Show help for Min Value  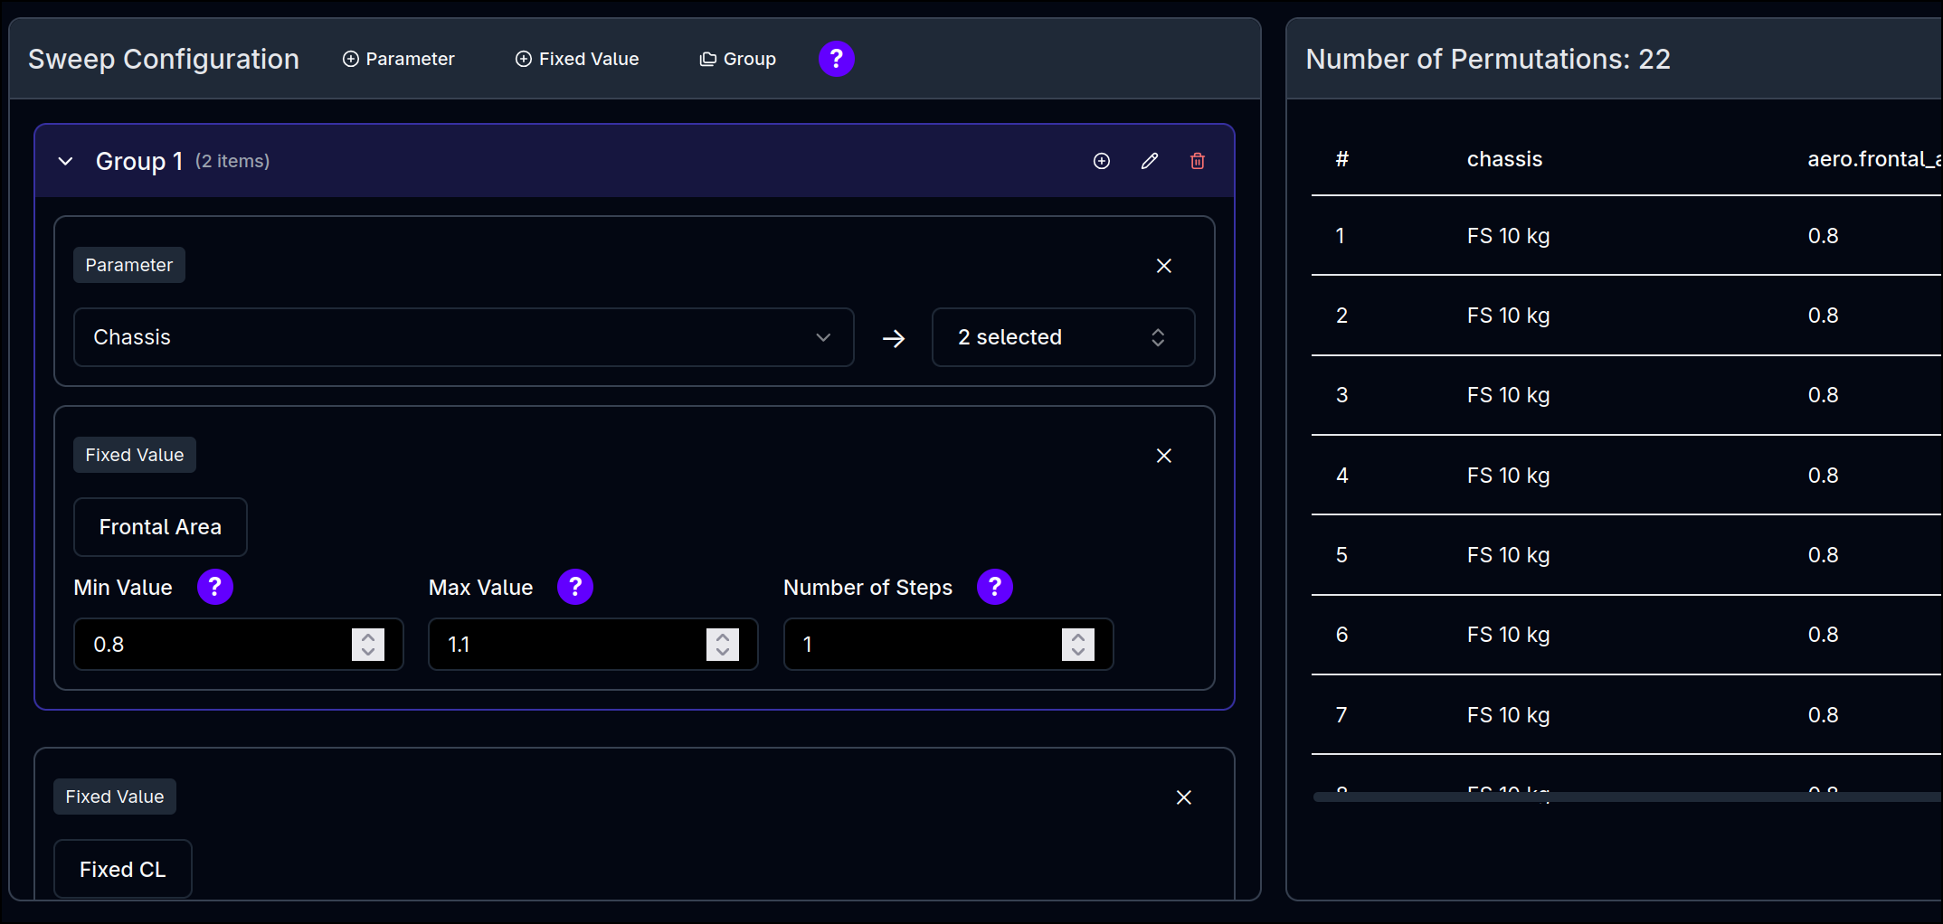pyautogui.click(x=214, y=587)
